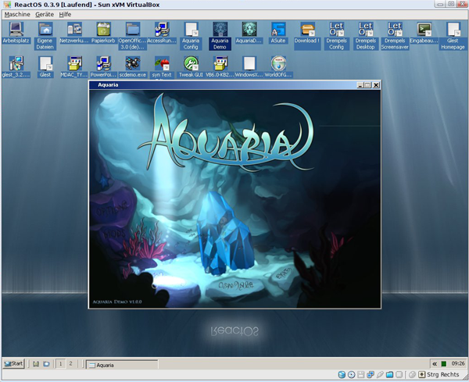Open the WorldOfGoo desktop icon

[277, 64]
